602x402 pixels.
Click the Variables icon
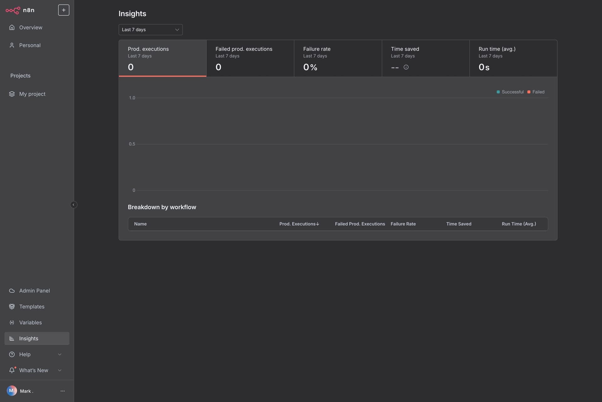[x=12, y=322]
